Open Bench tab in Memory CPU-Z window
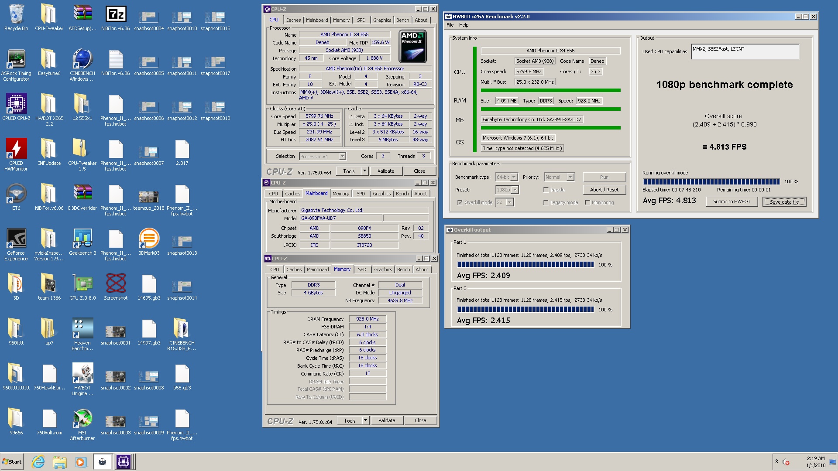838x471 pixels. coord(404,270)
